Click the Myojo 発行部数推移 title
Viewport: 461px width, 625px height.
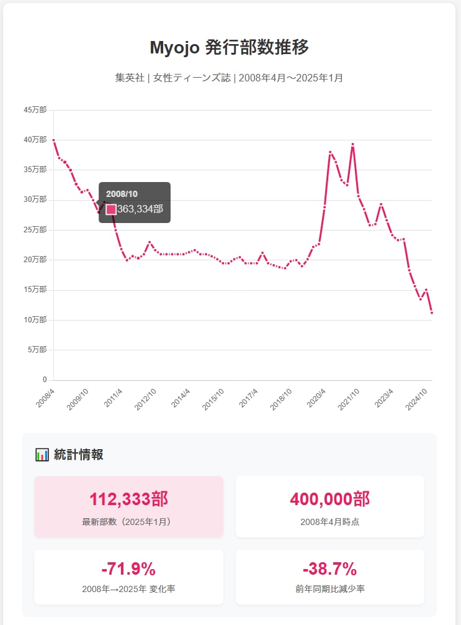(x=230, y=47)
